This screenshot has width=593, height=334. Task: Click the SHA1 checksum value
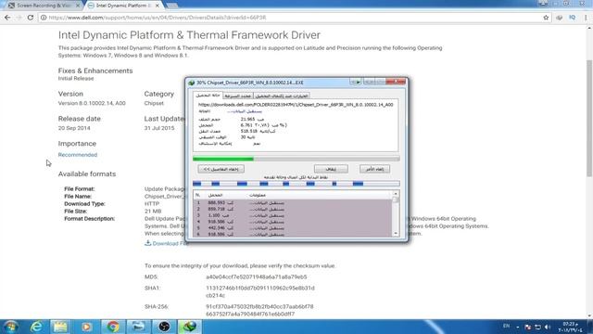pos(259,291)
